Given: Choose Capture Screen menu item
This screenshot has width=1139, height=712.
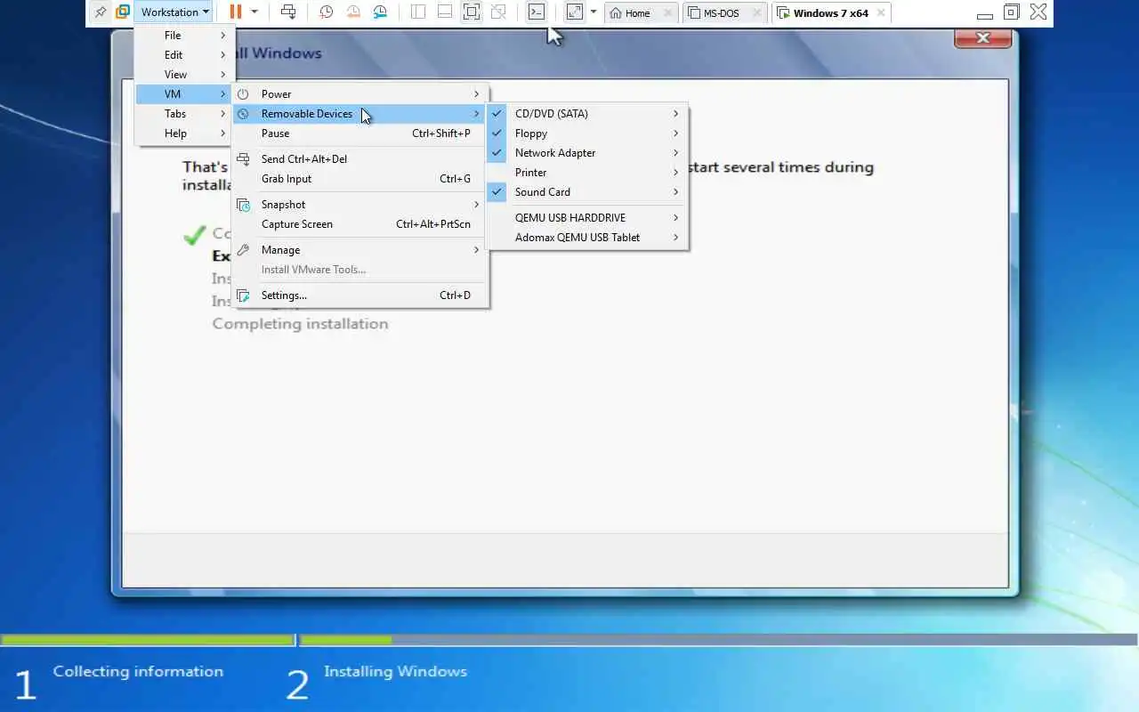Looking at the screenshot, I should tap(359, 224).
